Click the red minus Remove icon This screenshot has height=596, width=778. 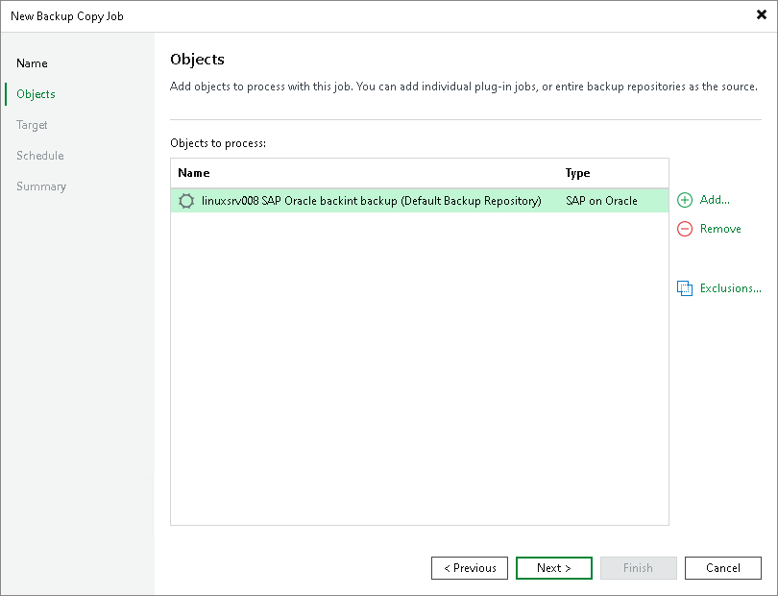[684, 229]
